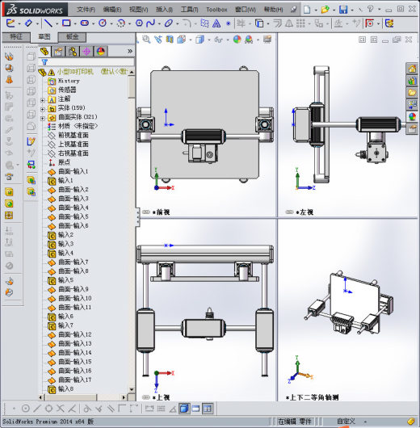Click the Section View icon
The image size is (420, 428).
coord(170,40)
